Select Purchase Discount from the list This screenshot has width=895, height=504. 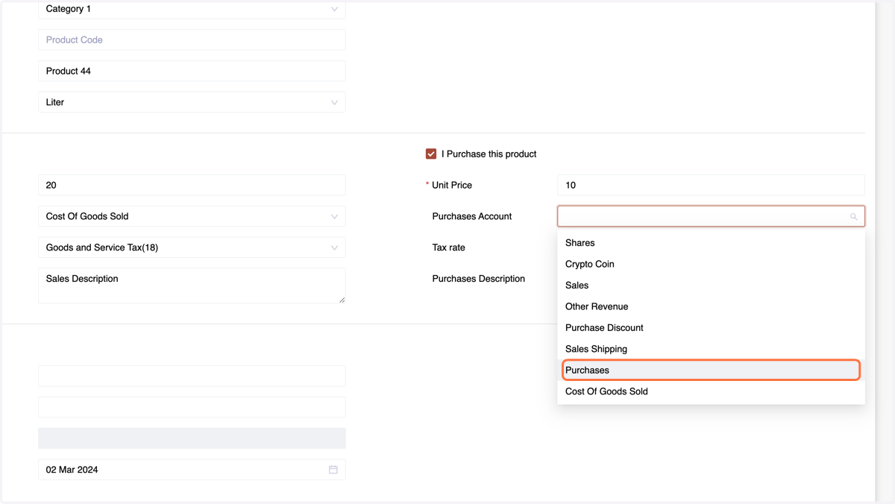tap(711, 328)
